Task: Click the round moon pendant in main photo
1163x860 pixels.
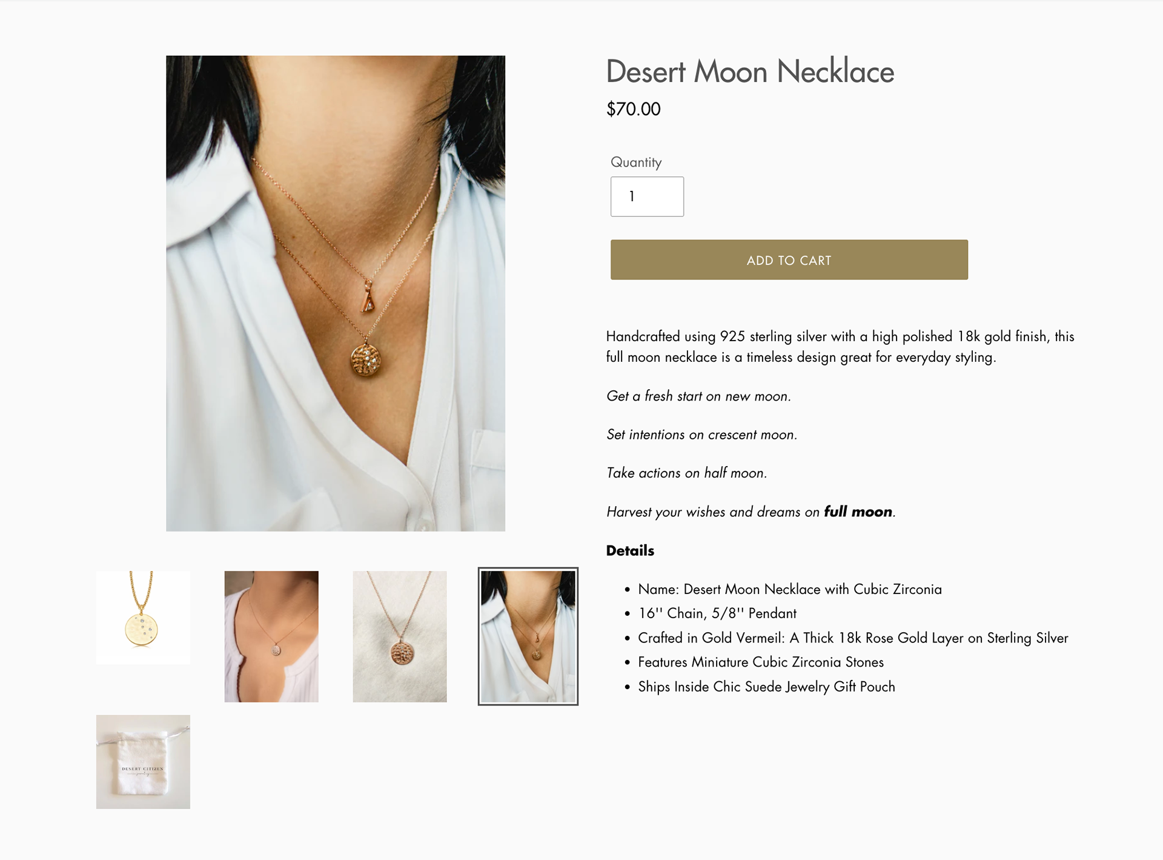Action: [x=366, y=360]
